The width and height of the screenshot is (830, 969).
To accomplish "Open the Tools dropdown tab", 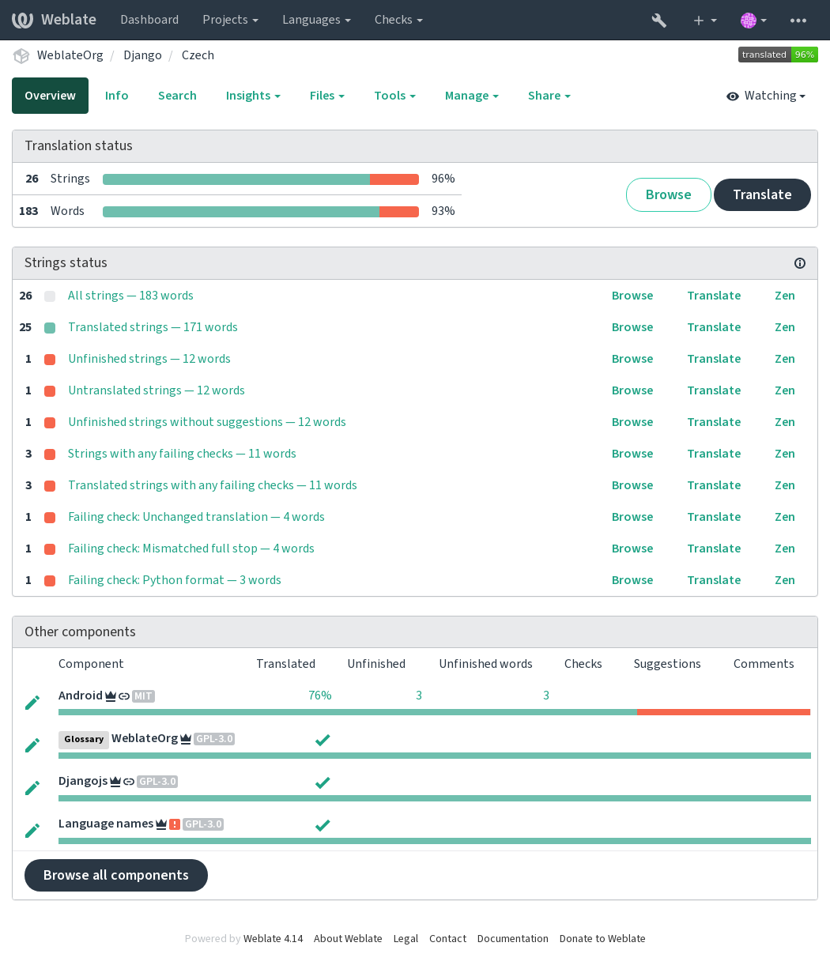I will point(394,96).
